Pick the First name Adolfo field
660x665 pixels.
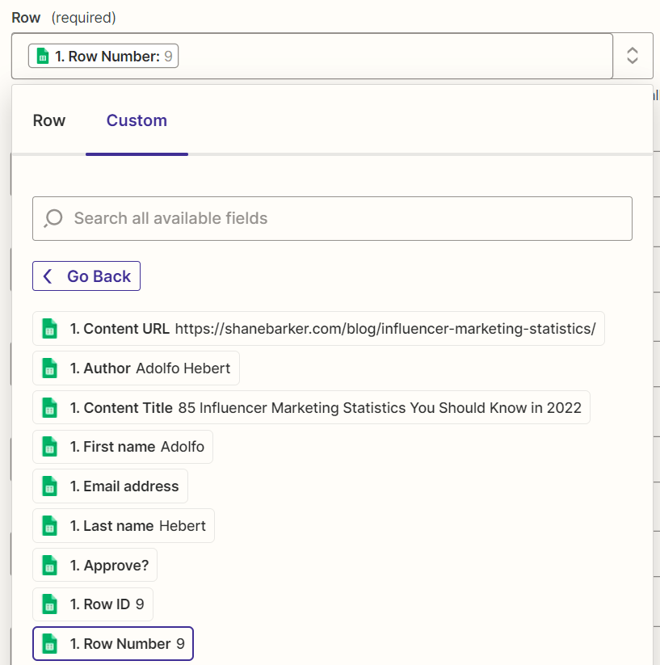tap(137, 447)
